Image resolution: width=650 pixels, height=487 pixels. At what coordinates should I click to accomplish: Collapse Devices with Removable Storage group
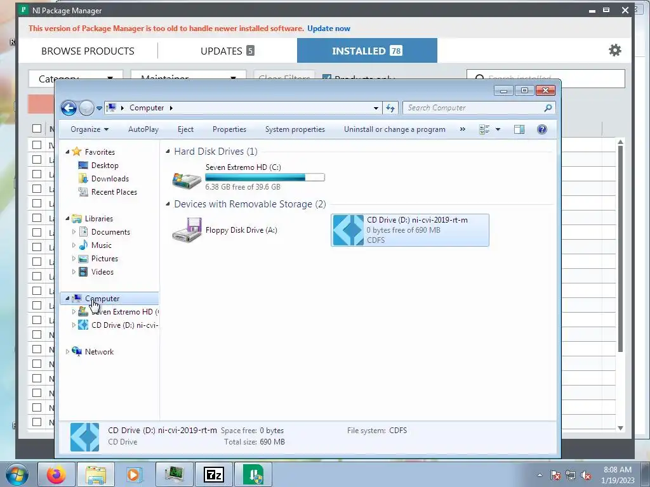pos(168,204)
